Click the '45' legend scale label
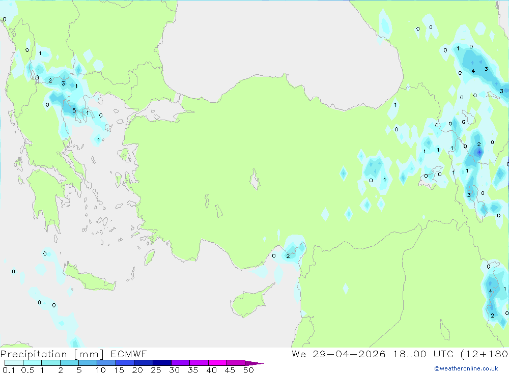The image size is (509, 373). (230, 370)
